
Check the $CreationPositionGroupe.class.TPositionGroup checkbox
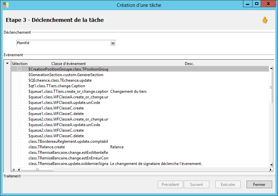pos(19,69)
